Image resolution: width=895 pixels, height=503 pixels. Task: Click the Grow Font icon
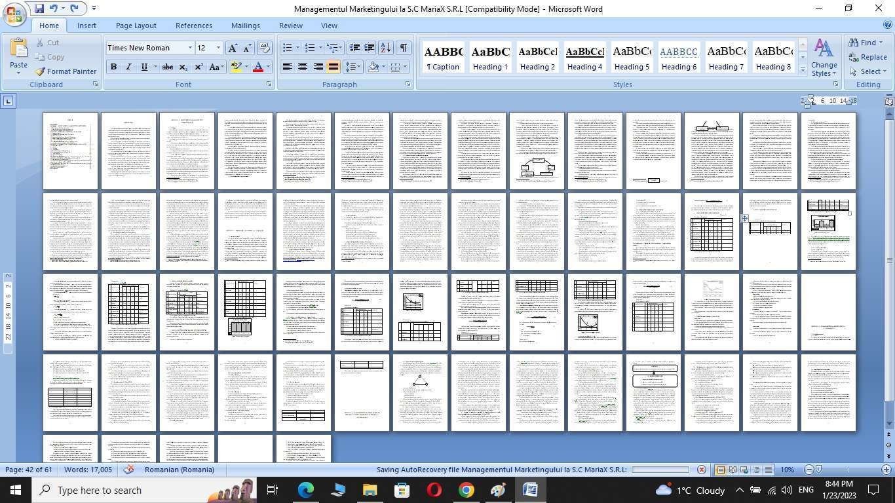(232, 48)
